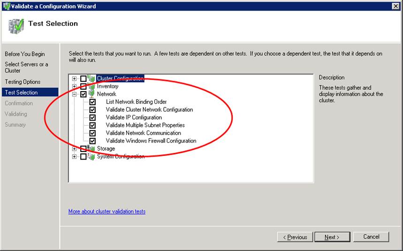Select Validate Cluster Network Configuration label
The width and height of the screenshot is (403, 251).
(149, 110)
